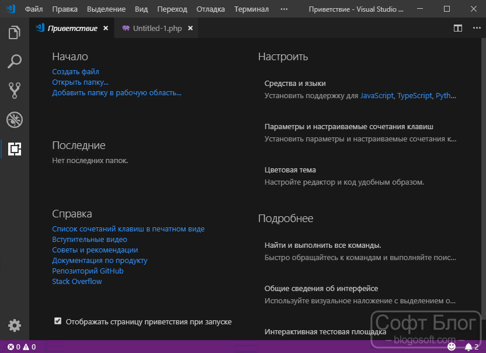Image resolution: width=486 pixels, height=353 pixels.
Task: Open Найти и выполнить все команды item
Action: 360,251
